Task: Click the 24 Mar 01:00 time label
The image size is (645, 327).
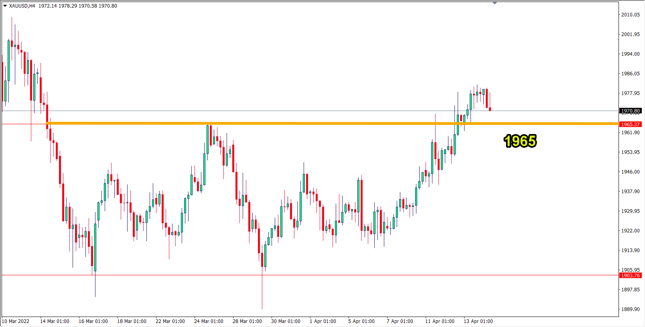Action: (x=209, y=321)
